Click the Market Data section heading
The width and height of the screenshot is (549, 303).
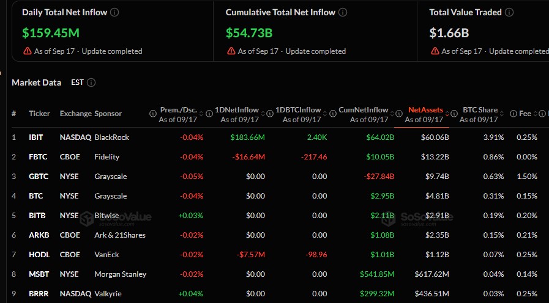(36, 82)
